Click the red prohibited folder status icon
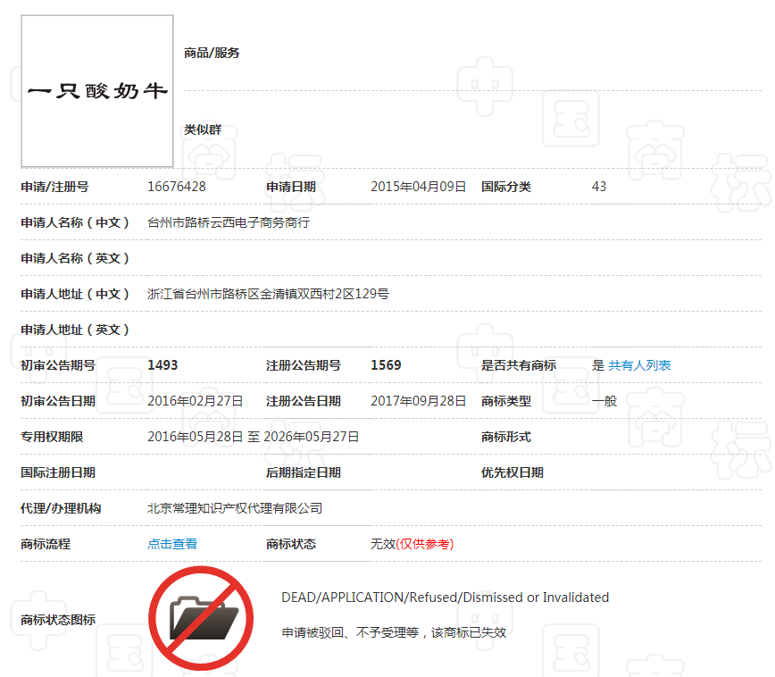This screenshot has width=775, height=677. (201, 618)
